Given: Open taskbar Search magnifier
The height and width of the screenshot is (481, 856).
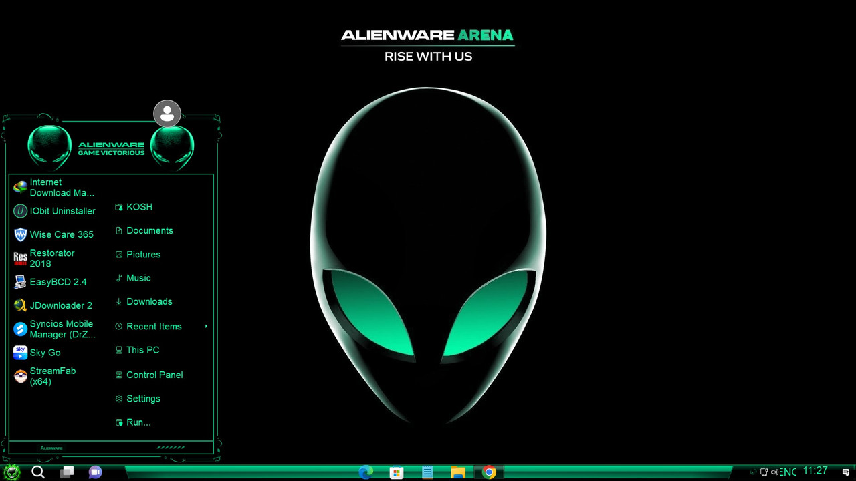Looking at the screenshot, I should pyautogui.click(x=38, y=472).
